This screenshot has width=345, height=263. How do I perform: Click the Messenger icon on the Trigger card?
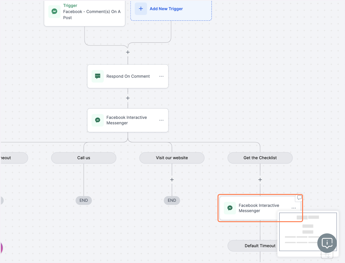click(54, 11)
